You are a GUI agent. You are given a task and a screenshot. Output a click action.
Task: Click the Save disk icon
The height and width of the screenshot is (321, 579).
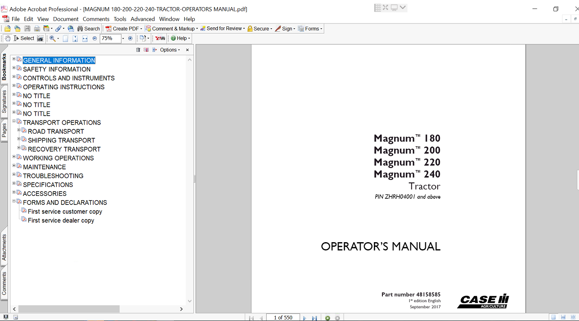(x=27, y=29)
